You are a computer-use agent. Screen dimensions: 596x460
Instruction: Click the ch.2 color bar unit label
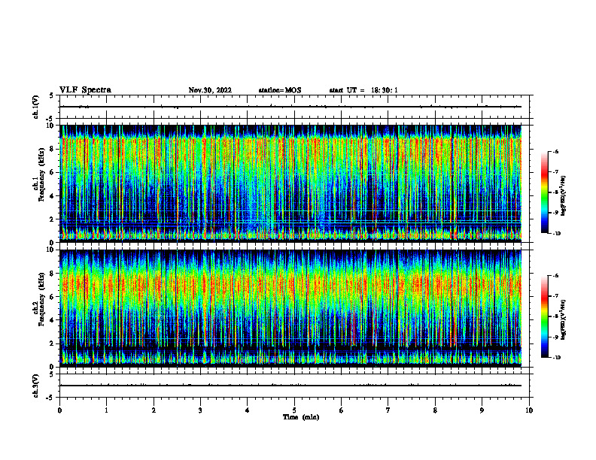pos(564,319)
